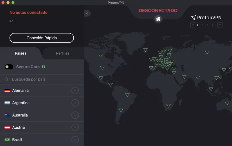Zoom in the map with plus button
This screenshot has height=146, width=232.
[x=220, y=25]
